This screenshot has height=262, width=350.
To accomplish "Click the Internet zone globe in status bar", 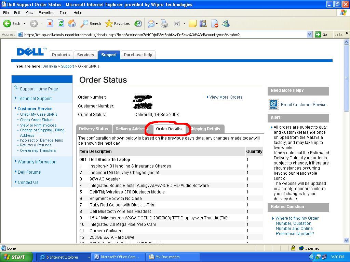I will click(301, 248).
